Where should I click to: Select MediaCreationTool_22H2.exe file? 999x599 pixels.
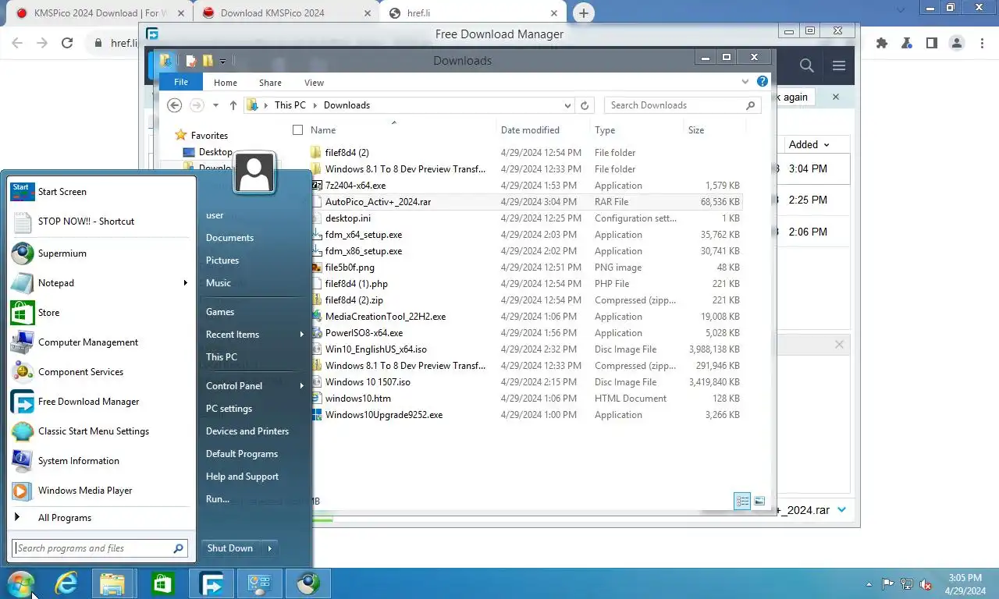pos(386,317)
